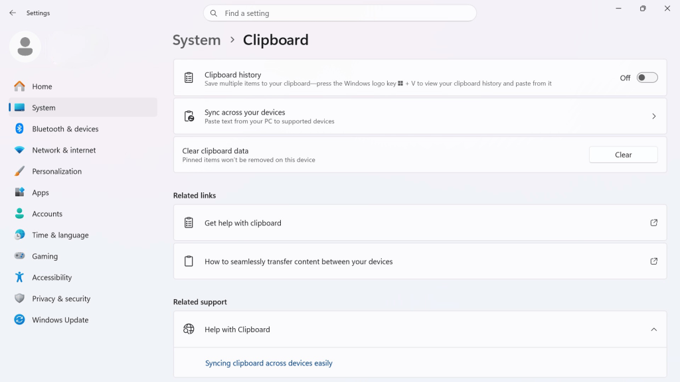Image resolution: width=680 pixels, height=382 pixels.
Task: Click the Bluetooth icon in sidebar
Action: click(x=19, y=129)
